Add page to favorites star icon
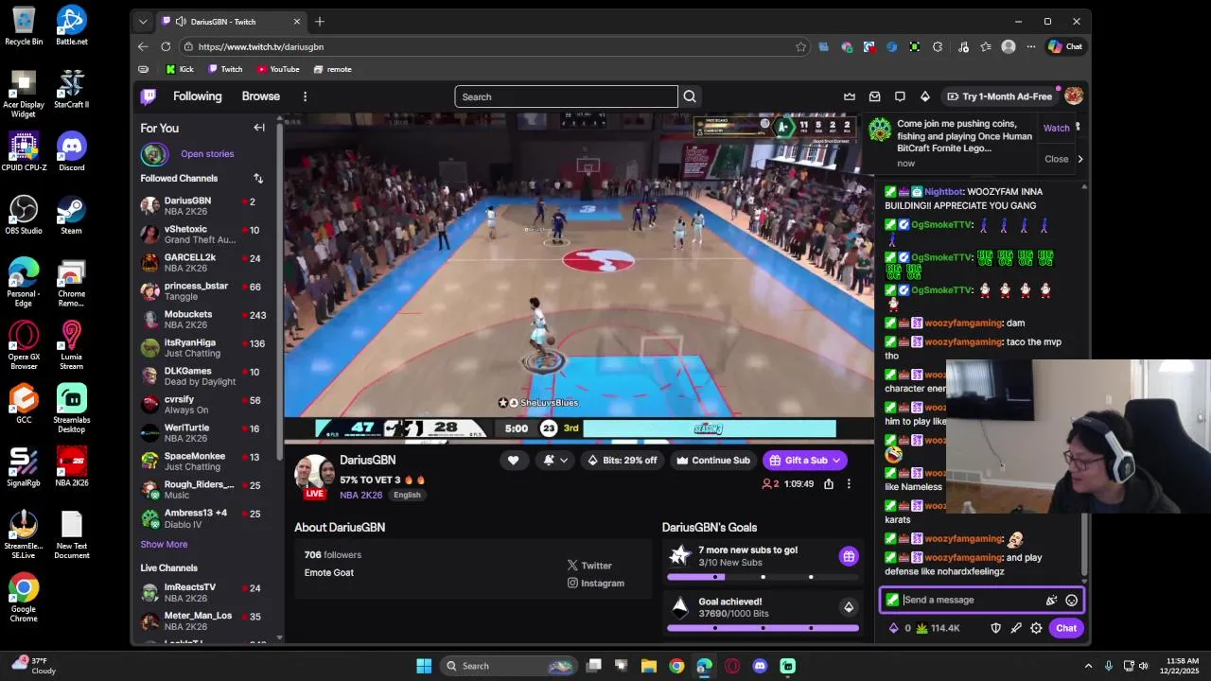The image size is (1211, 681). (x=800, y=46)
